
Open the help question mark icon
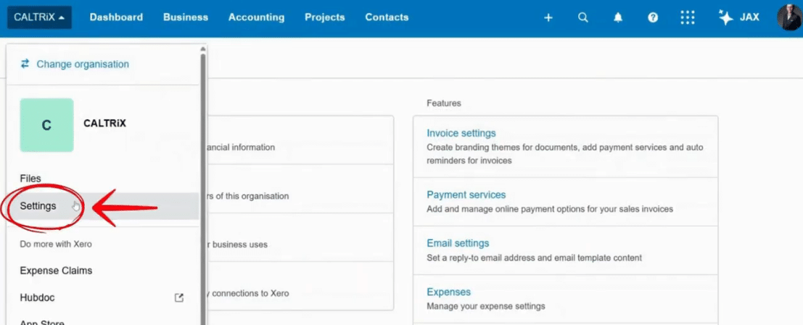pos(653,17)
